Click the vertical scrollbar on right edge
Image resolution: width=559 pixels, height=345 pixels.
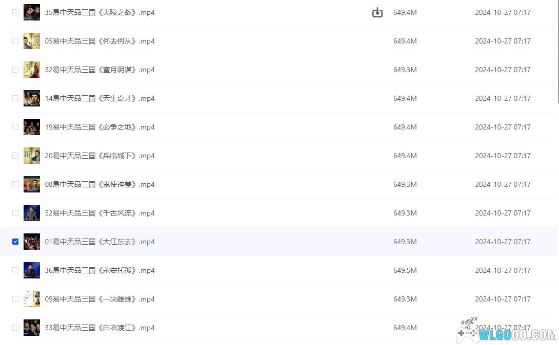pos(557,51)
